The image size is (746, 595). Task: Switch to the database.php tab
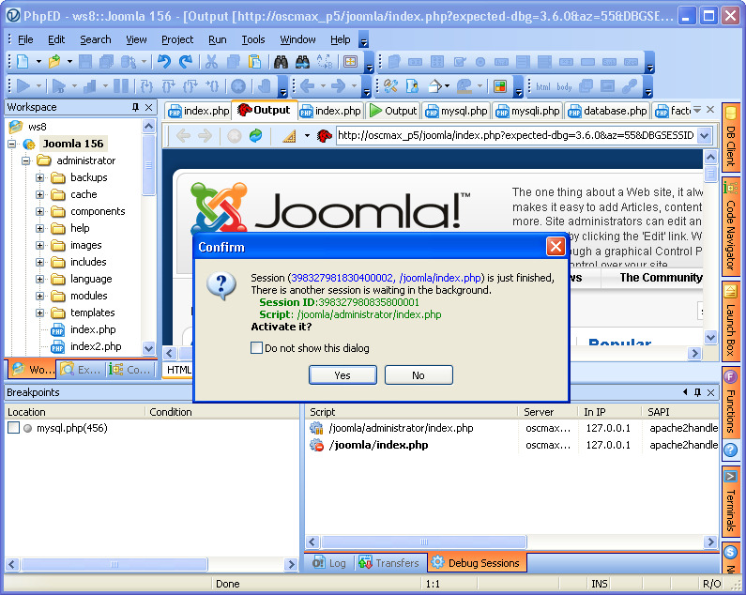coord(607,111)
